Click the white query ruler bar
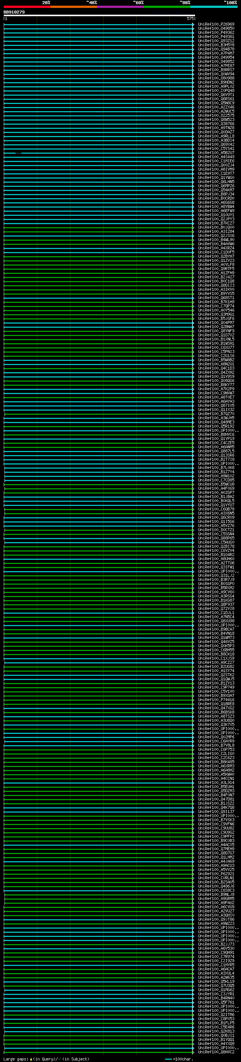The height and width of the screenshot is (1062, 241). [99, 16]
